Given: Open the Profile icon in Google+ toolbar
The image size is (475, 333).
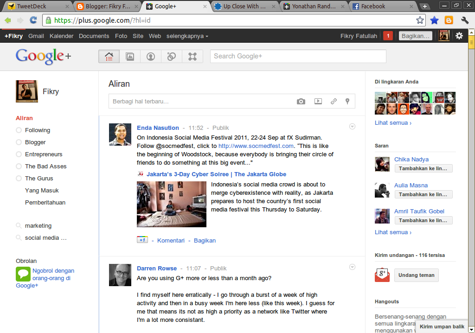Looking at the screenshot, I should click(x=151, y=57).
